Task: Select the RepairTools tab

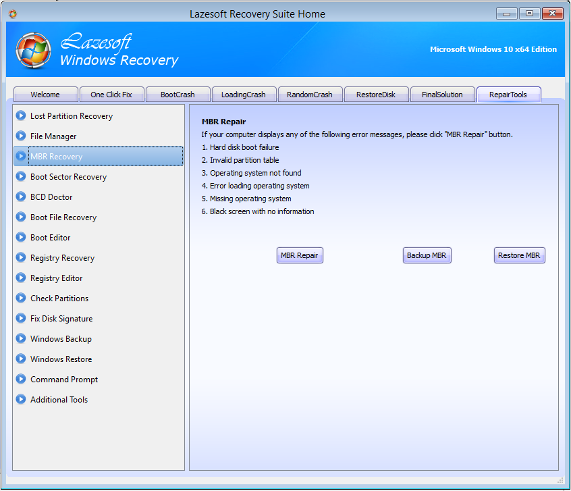Action: 508,95
